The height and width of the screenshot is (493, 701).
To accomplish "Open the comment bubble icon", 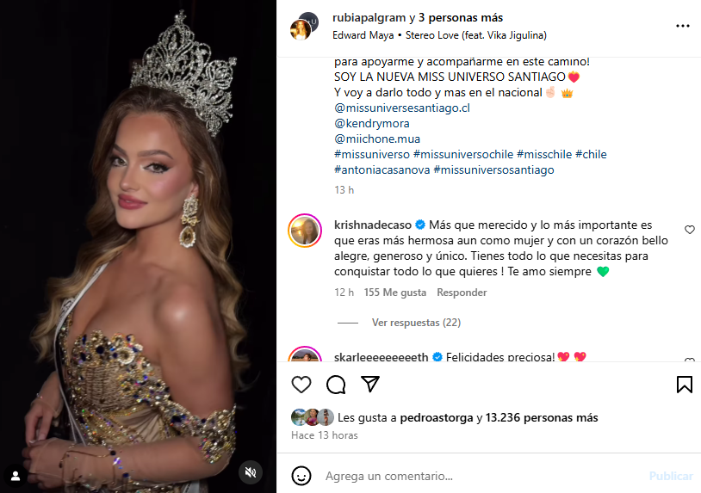I will point(336,385).
